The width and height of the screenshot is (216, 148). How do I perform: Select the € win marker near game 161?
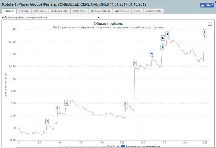pos(152,54)
